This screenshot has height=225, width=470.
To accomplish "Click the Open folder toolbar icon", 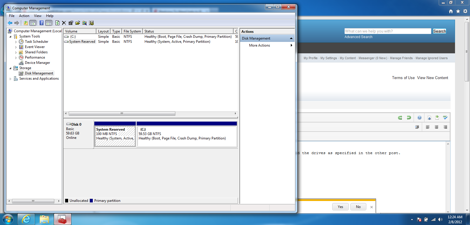I will [78, 23].
